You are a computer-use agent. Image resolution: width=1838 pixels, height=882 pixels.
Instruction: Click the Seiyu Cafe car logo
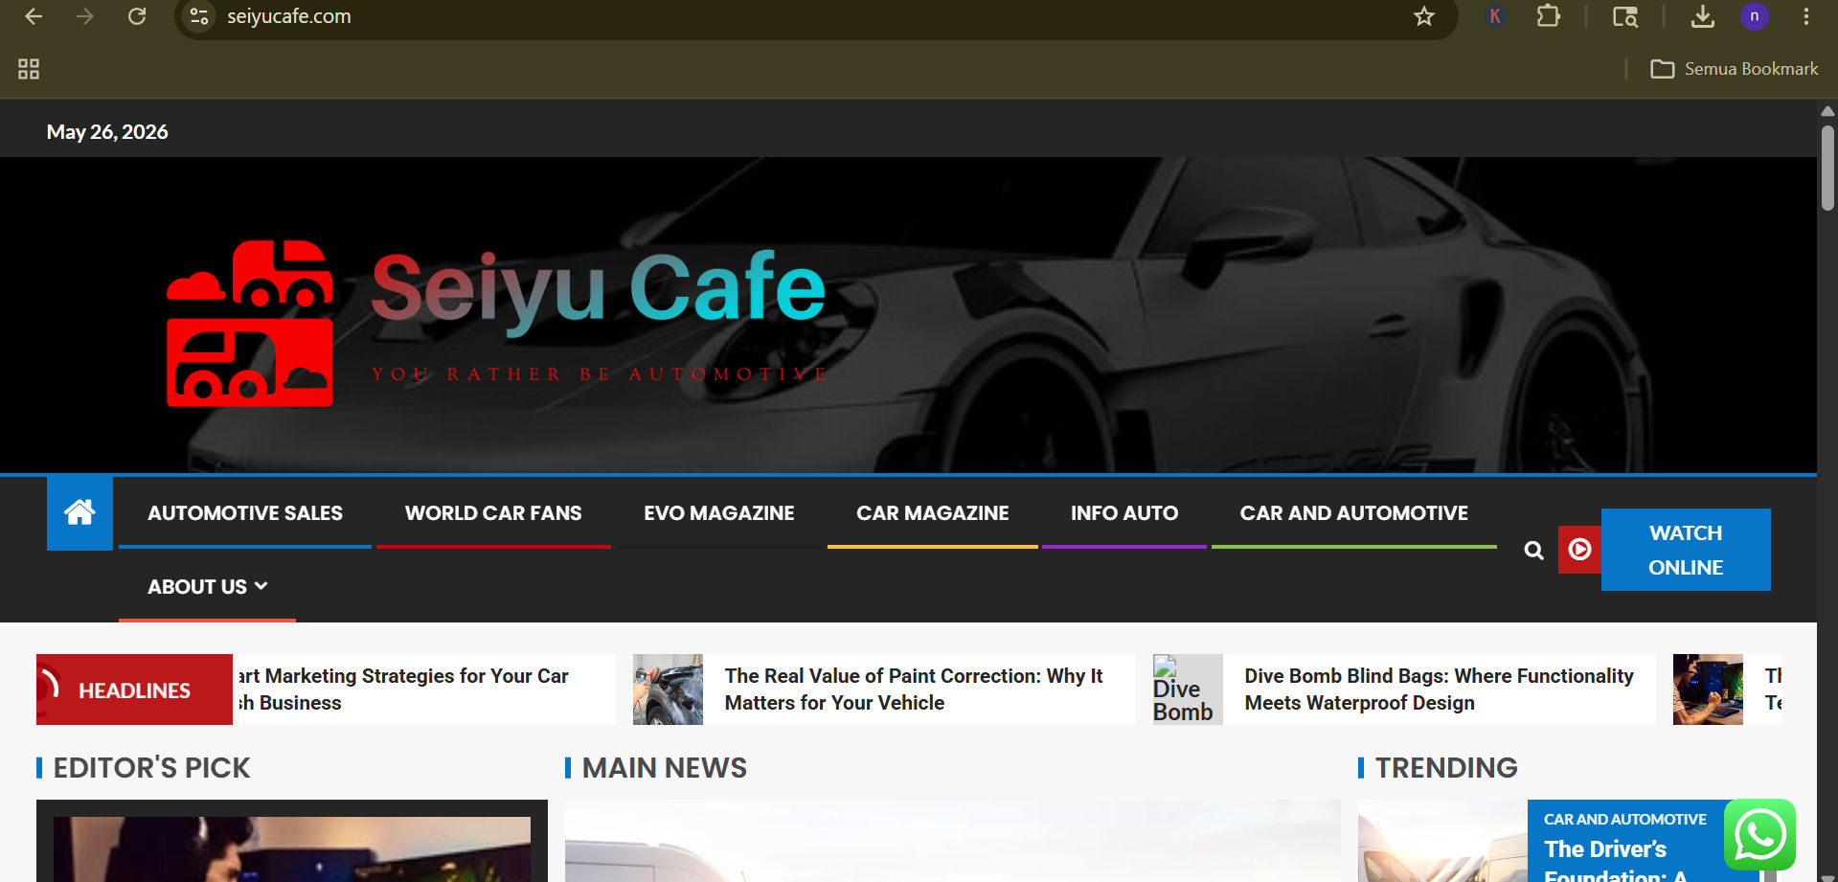click(250, 324)
